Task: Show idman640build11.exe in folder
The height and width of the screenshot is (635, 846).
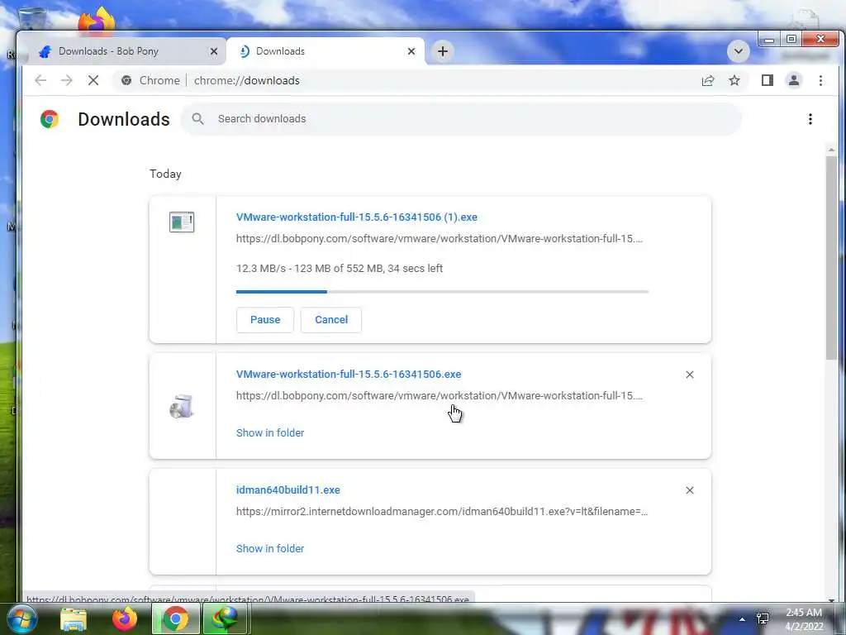Action: click(270, 549)
